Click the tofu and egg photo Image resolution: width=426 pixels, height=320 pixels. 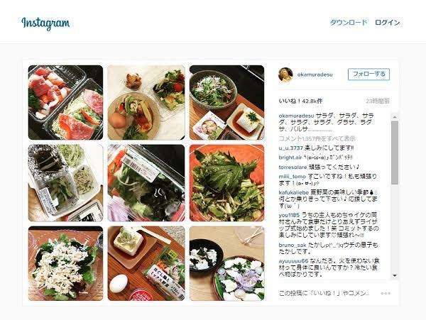coord(146,263)
